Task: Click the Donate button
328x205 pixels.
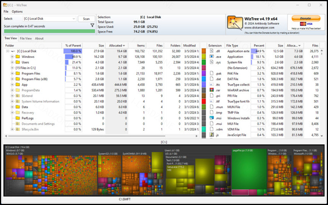Action: coord(306,18)
